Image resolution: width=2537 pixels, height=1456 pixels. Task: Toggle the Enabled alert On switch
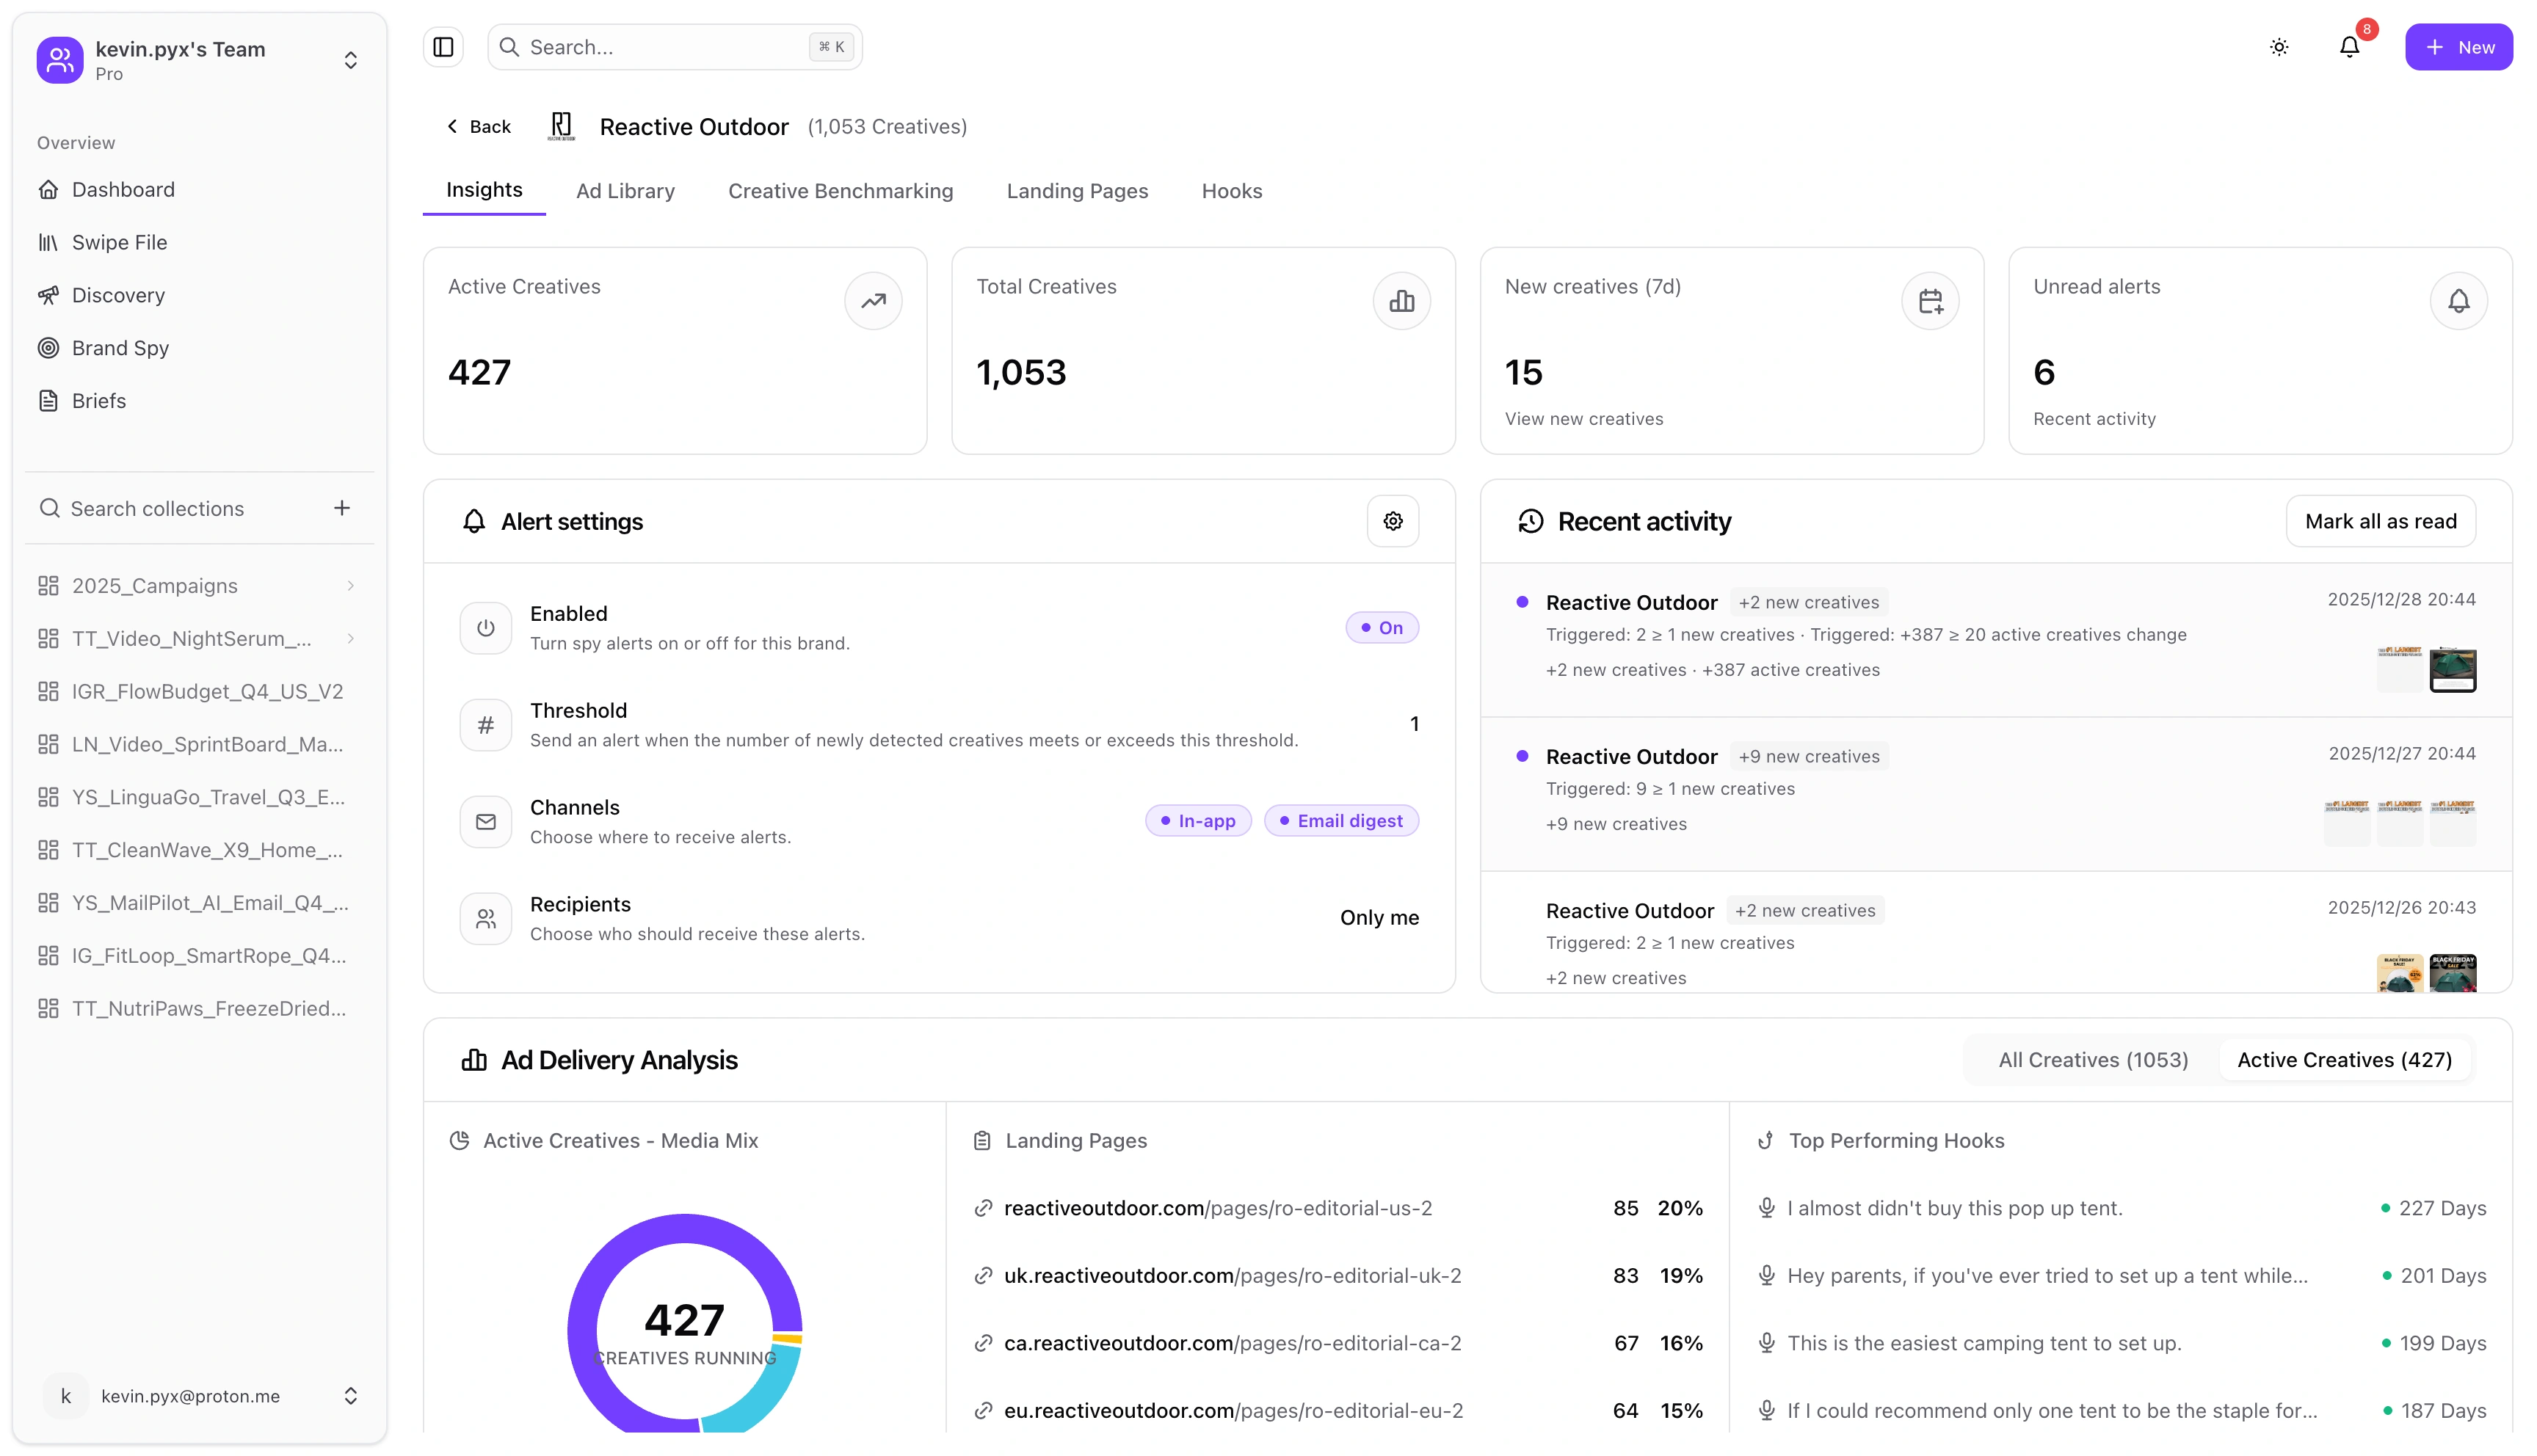1381,628
